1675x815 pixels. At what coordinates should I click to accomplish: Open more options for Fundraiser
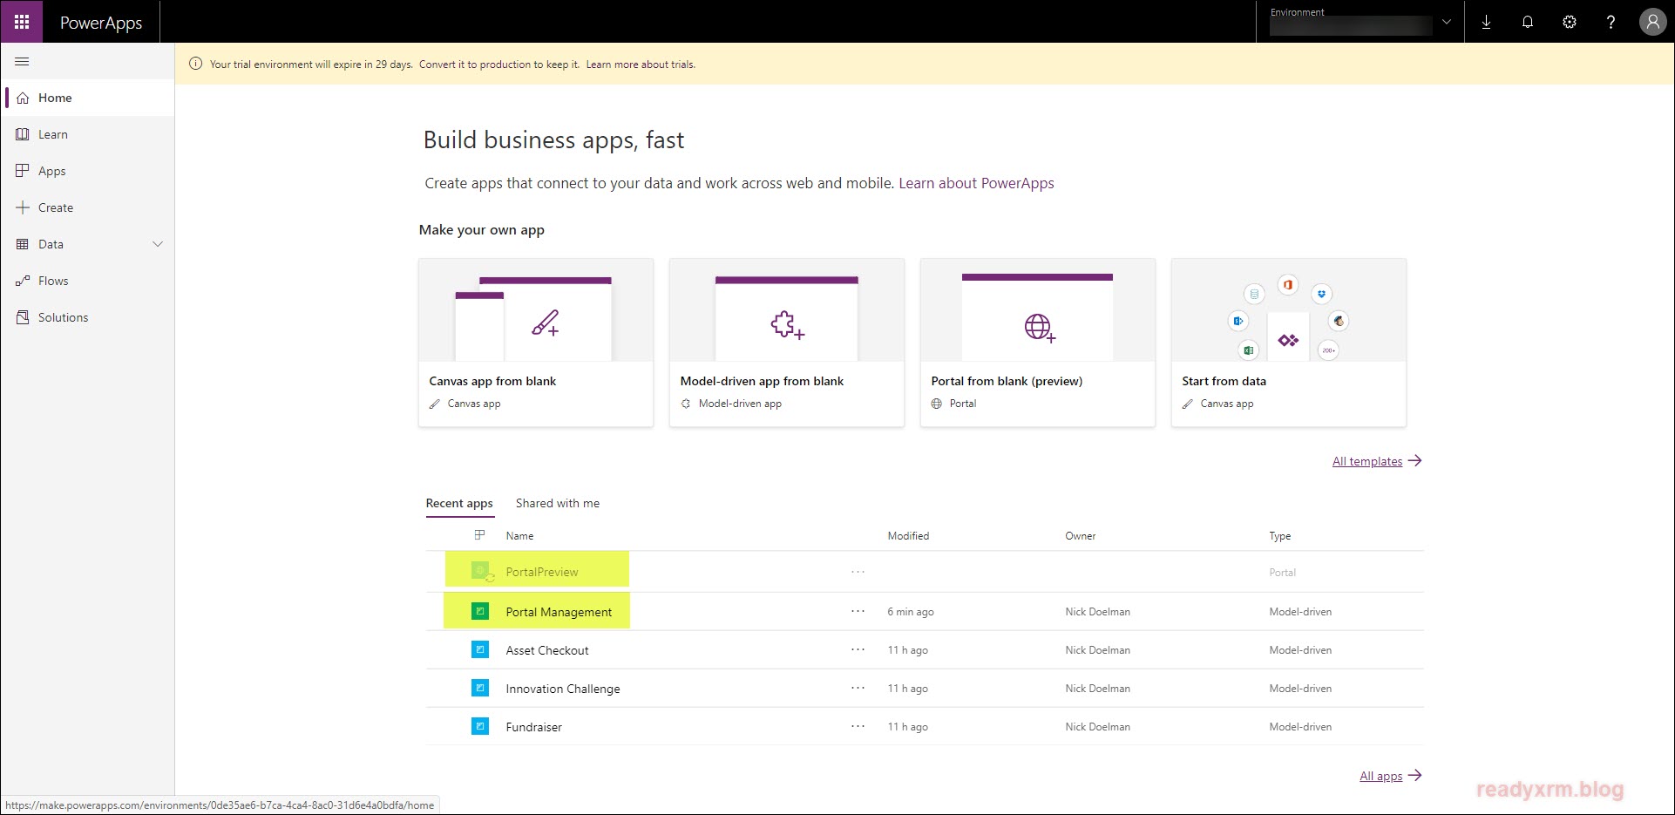point(858,726)
